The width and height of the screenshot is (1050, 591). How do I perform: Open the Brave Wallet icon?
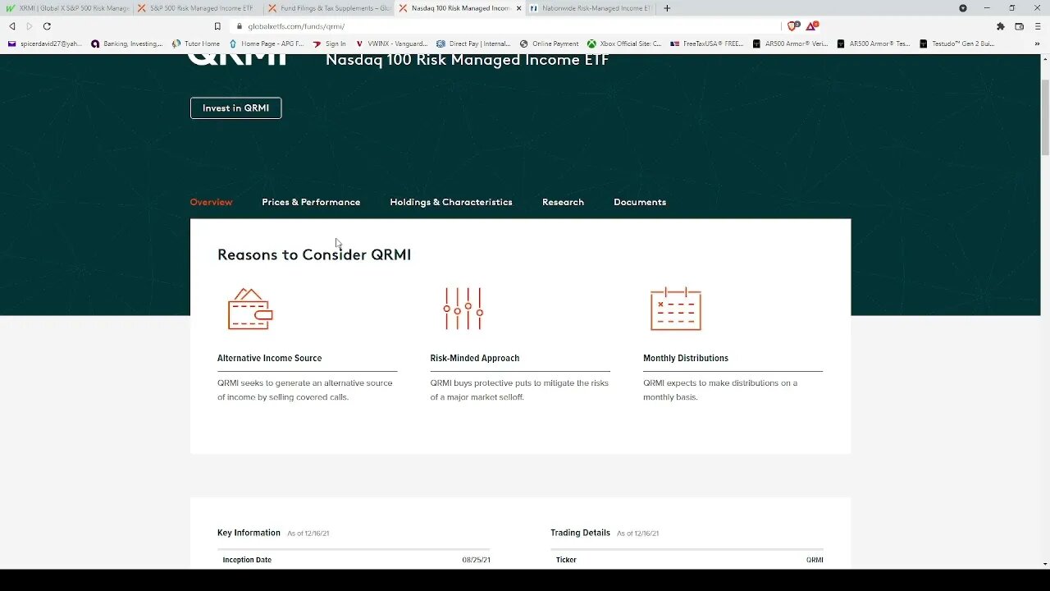[1020, 26]
